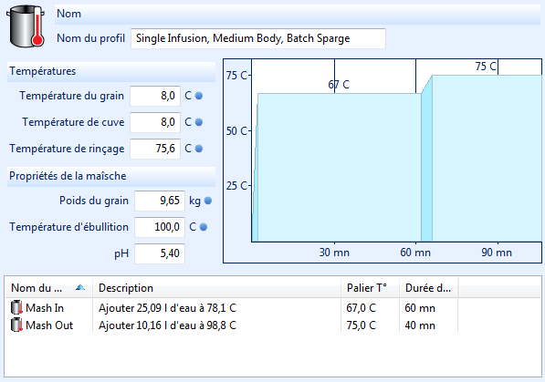The width and height of the screenshot is (545, 382).
Task: Click the pH value field
Action: point(160,253)
